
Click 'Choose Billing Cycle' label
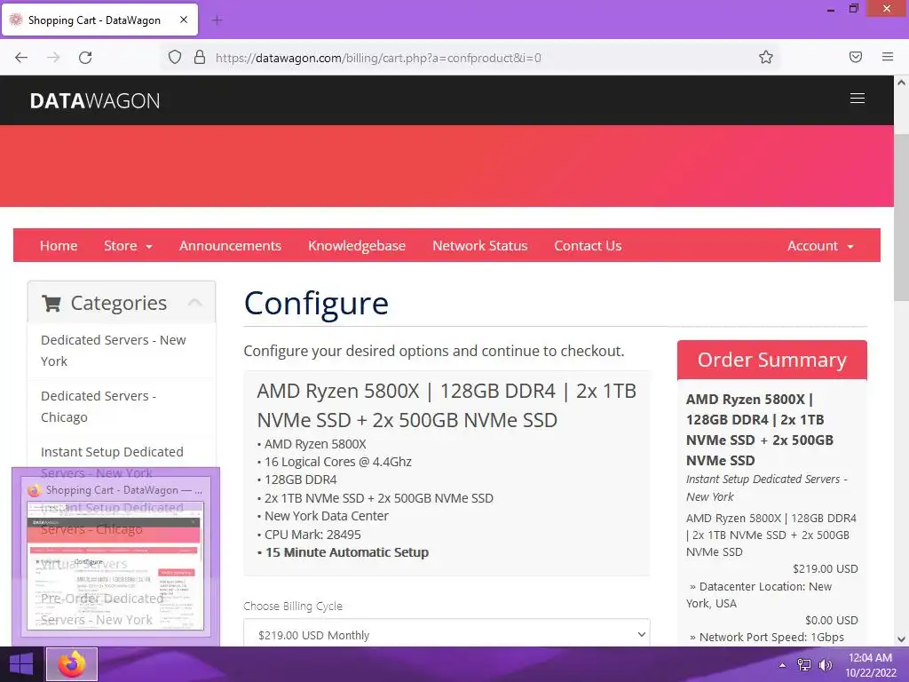tap(293, 606)
